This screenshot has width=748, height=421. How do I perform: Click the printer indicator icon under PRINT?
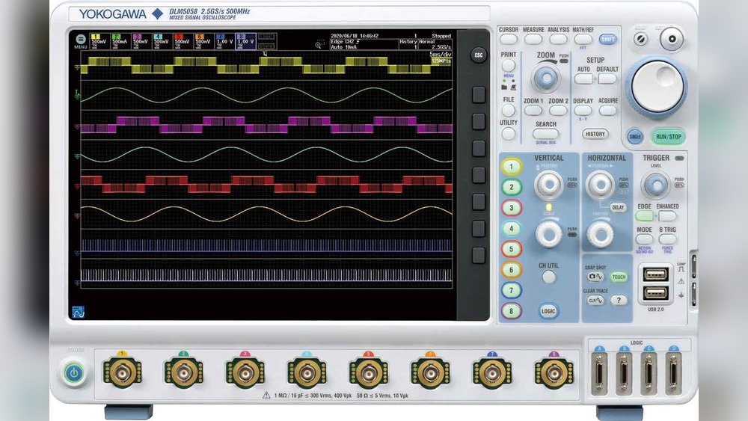point(513,87)
